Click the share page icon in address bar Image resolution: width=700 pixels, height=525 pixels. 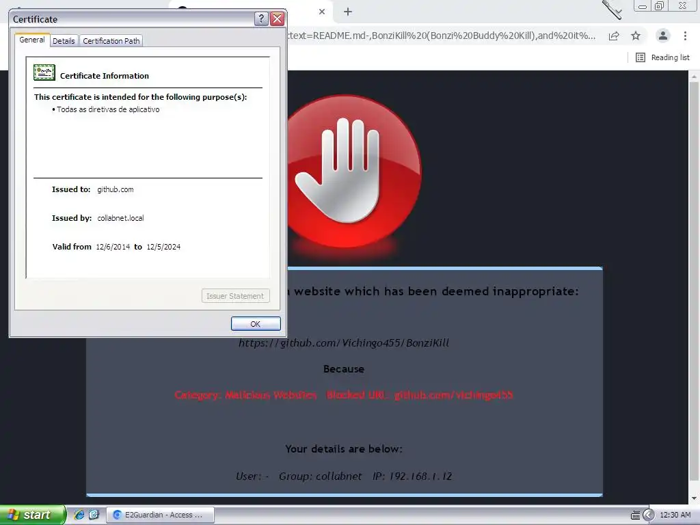pos(614,36)
